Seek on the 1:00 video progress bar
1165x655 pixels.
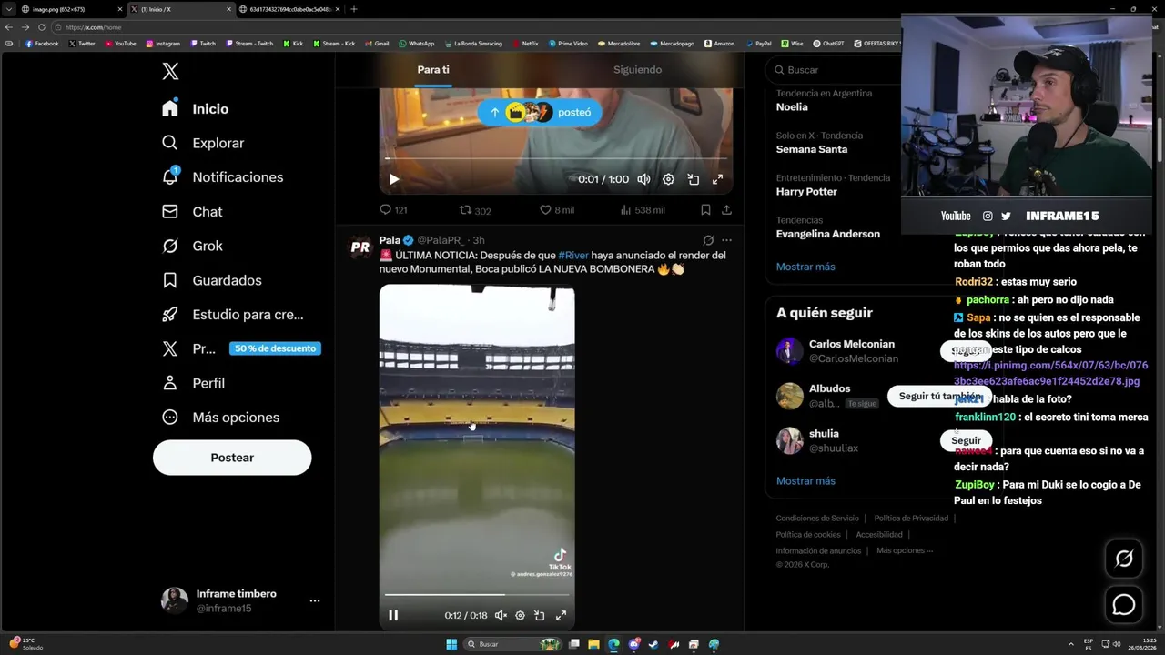(x=556, y=159)
